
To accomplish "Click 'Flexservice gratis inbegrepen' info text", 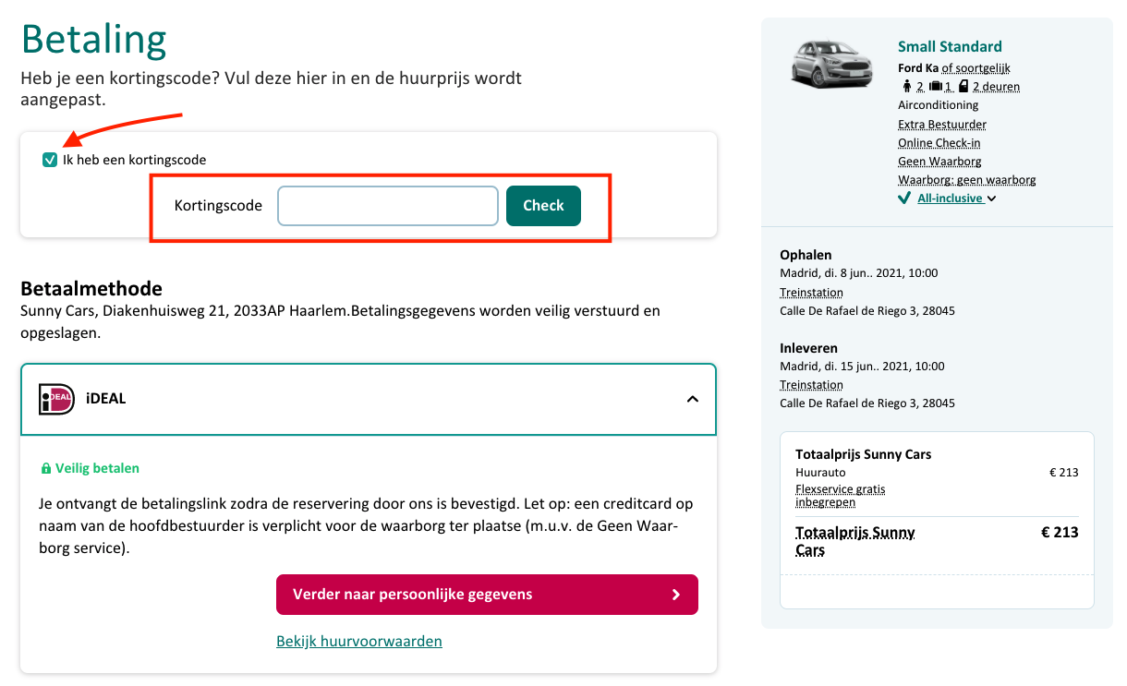I will 840,496.
